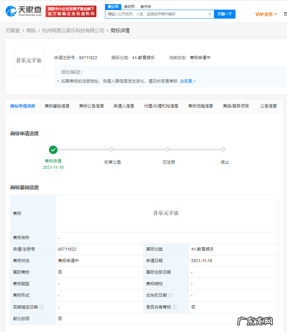Click the 音乐元宇宙 image in the table

(x=167, y=213)
